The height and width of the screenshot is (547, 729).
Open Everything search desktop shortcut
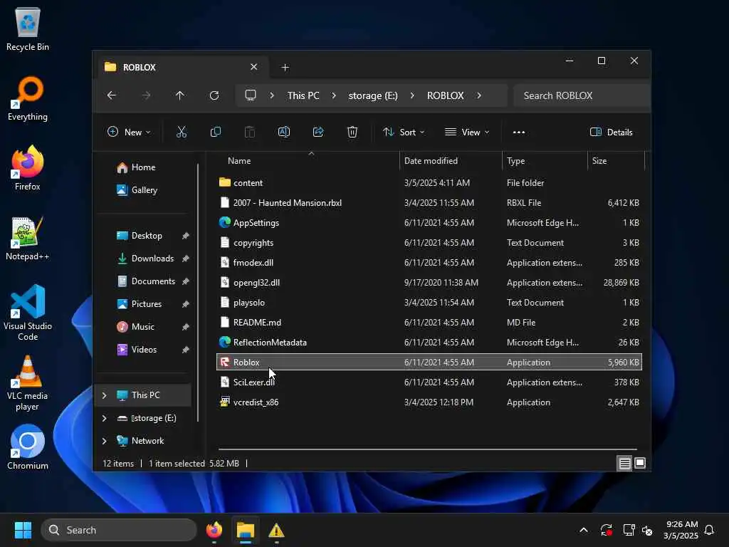coord(28,99)
